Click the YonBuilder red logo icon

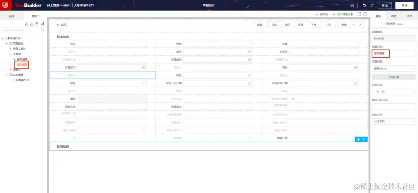click(5, 5)
